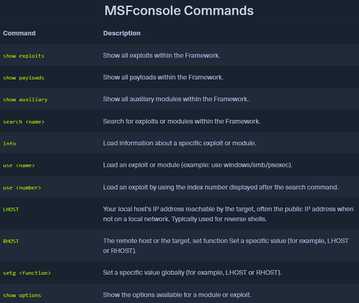Click the auxiliary modules description text

pos(176,99)
